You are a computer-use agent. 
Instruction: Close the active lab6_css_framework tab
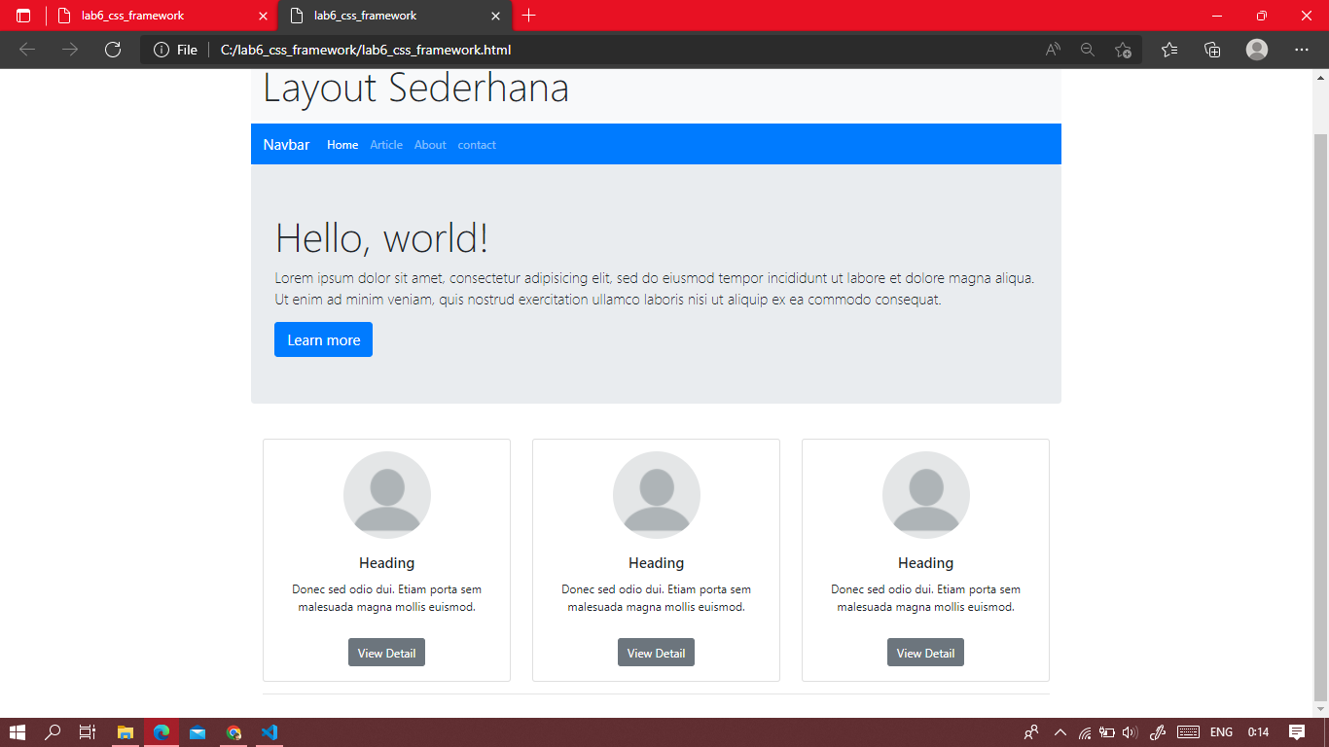(x=495, y=16)
